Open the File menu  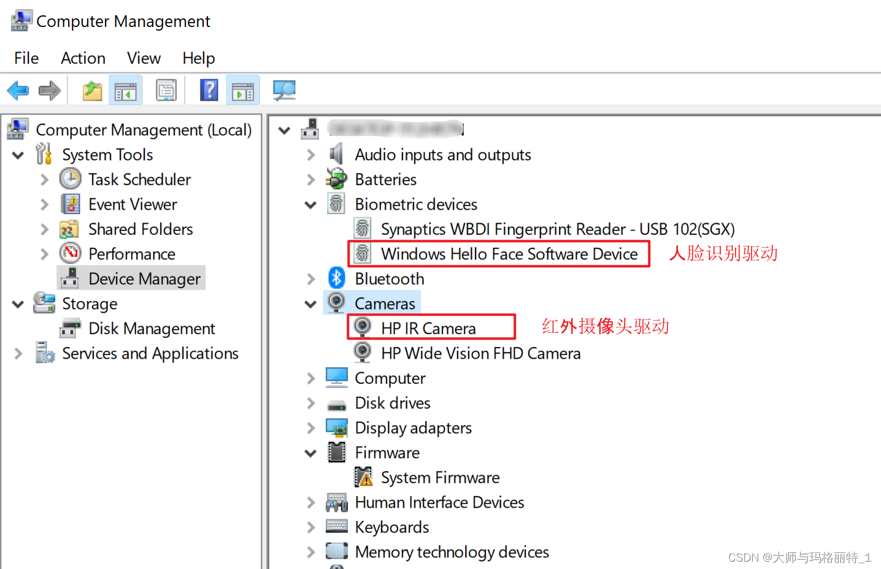[26, 58]
